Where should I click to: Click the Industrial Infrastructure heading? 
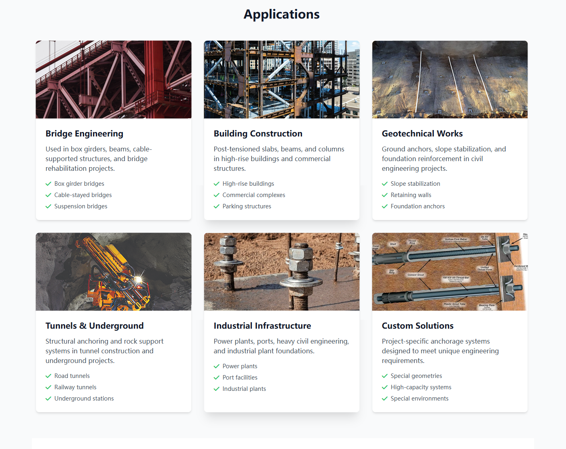[262, 326]
